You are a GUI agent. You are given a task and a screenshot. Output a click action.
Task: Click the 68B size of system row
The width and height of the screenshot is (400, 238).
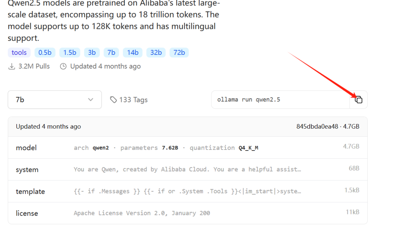point(354,168)
